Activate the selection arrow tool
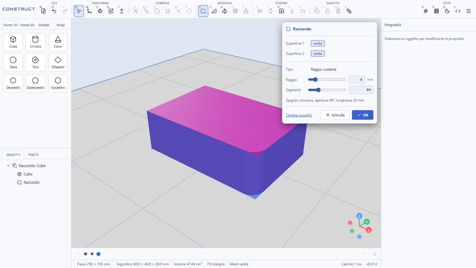 click(79, 11)
